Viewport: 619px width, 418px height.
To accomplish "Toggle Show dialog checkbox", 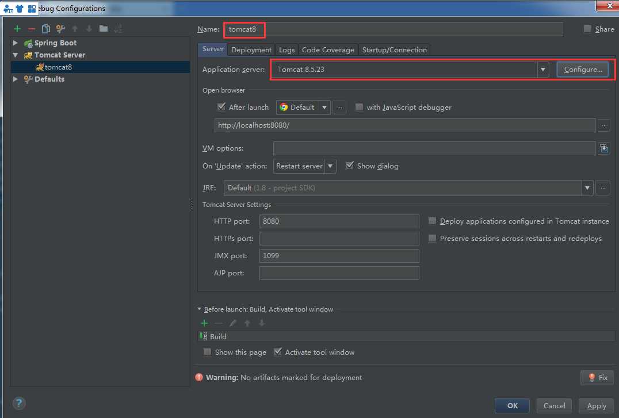I will tap(350, 166).
